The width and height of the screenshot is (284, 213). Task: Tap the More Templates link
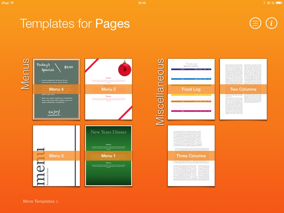(39, 201)
